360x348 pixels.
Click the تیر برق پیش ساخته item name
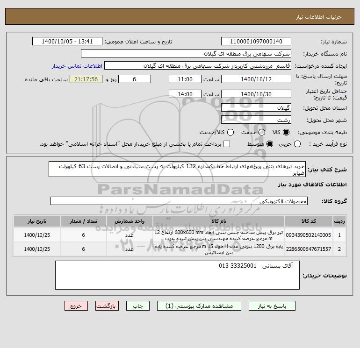pos(219,235)
